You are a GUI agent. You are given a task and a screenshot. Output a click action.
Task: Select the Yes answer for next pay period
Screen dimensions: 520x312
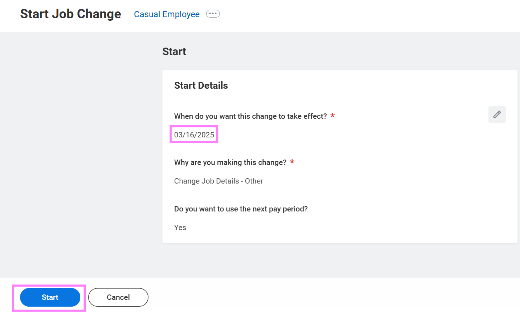(180, 227)
